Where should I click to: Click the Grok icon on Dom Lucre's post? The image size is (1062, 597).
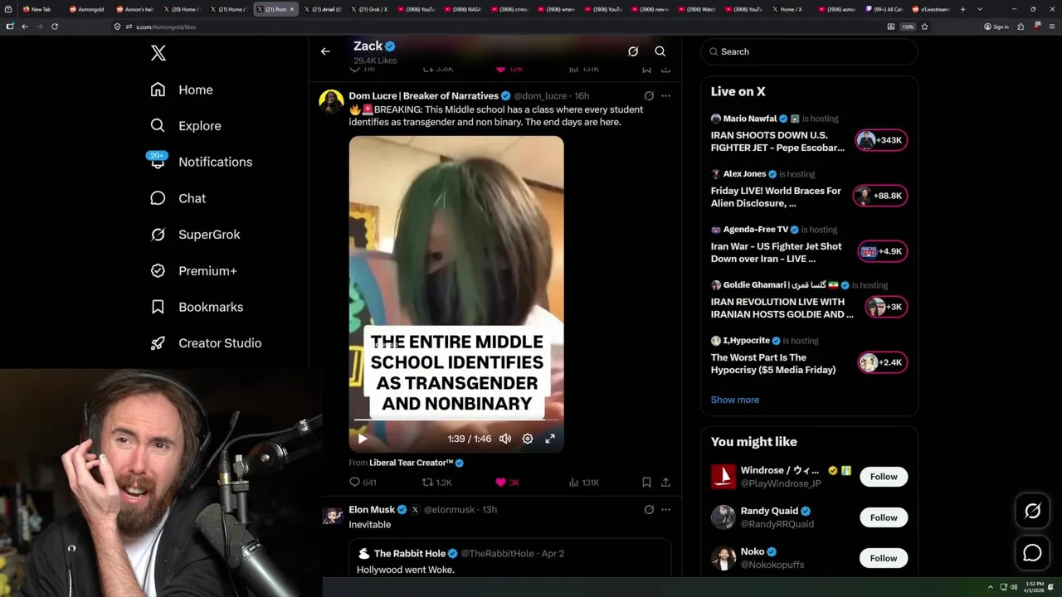[x=649, y=96]
